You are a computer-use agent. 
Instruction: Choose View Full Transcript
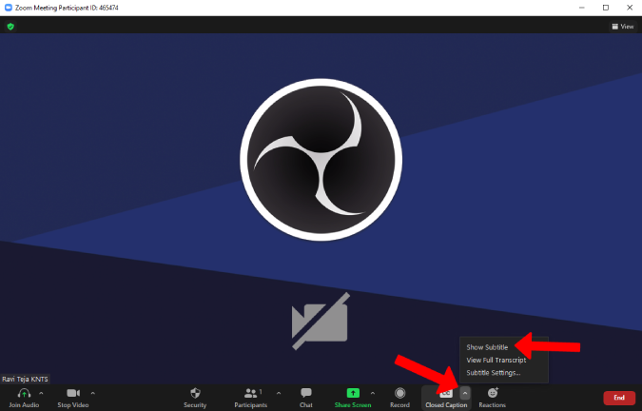pos(496,360)
